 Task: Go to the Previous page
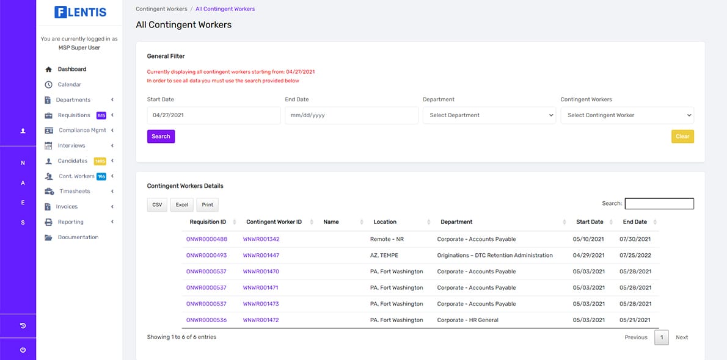point(635,337)
